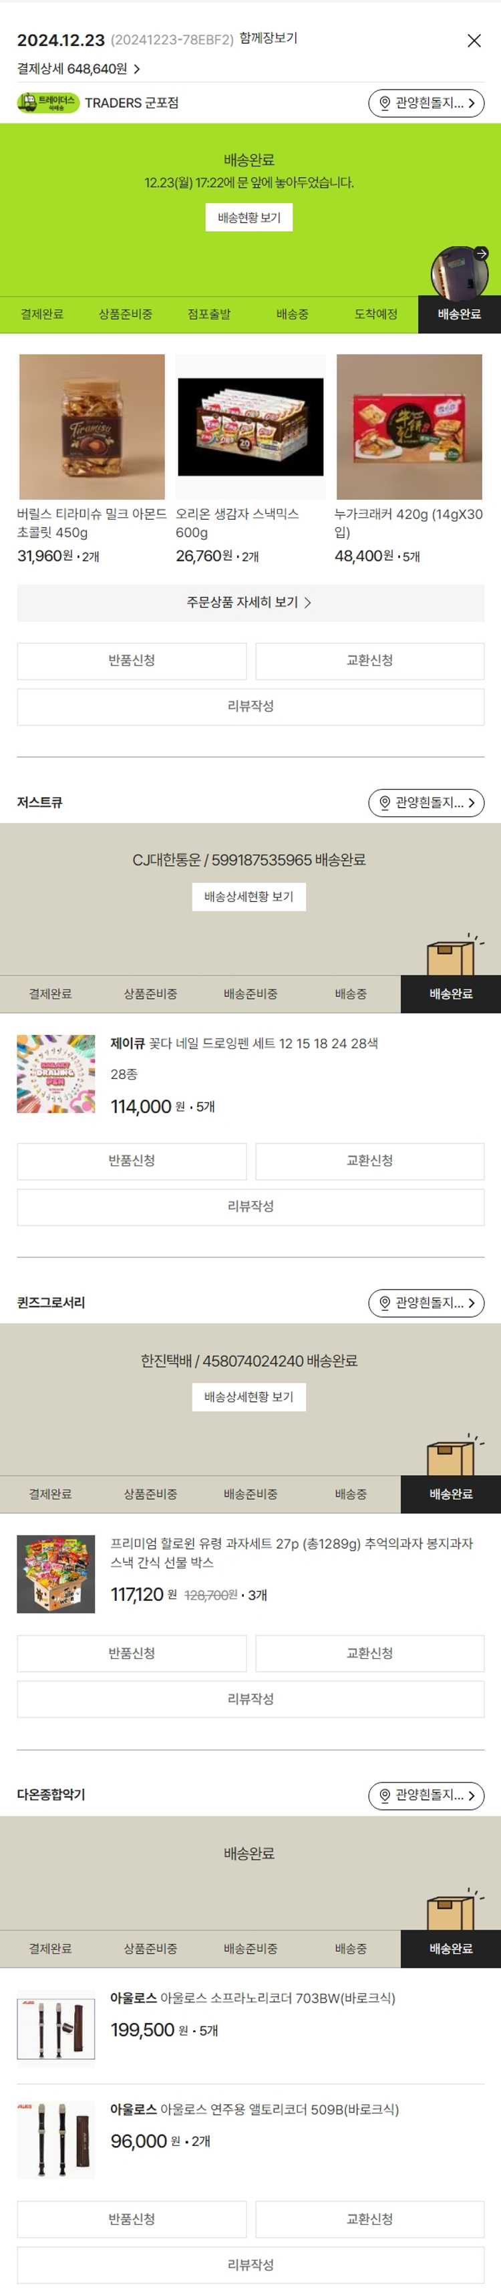
Task: Expand 결제상세 648,640원 payment details
Action: coord(78,69)
